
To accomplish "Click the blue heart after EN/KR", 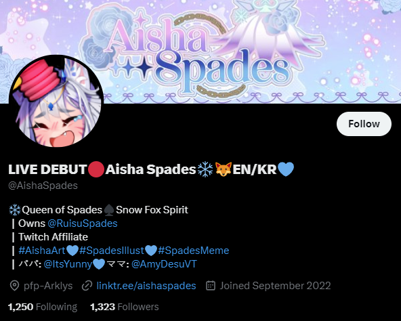I will (x=286, y=169).
